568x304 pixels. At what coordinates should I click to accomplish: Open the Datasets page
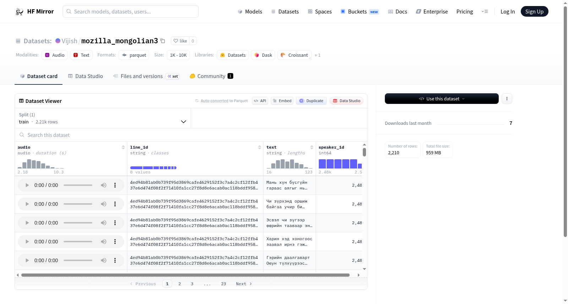pos(285,12)
